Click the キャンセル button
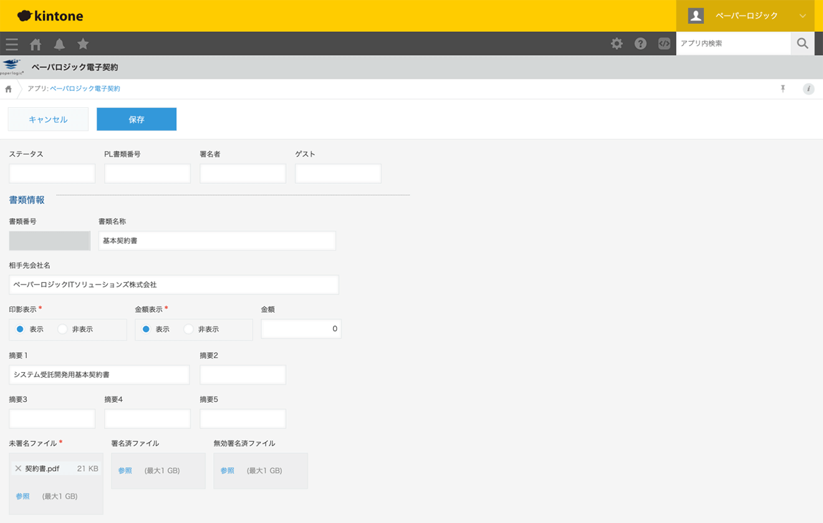Screen dimensions: 823x523 point(48,118)
